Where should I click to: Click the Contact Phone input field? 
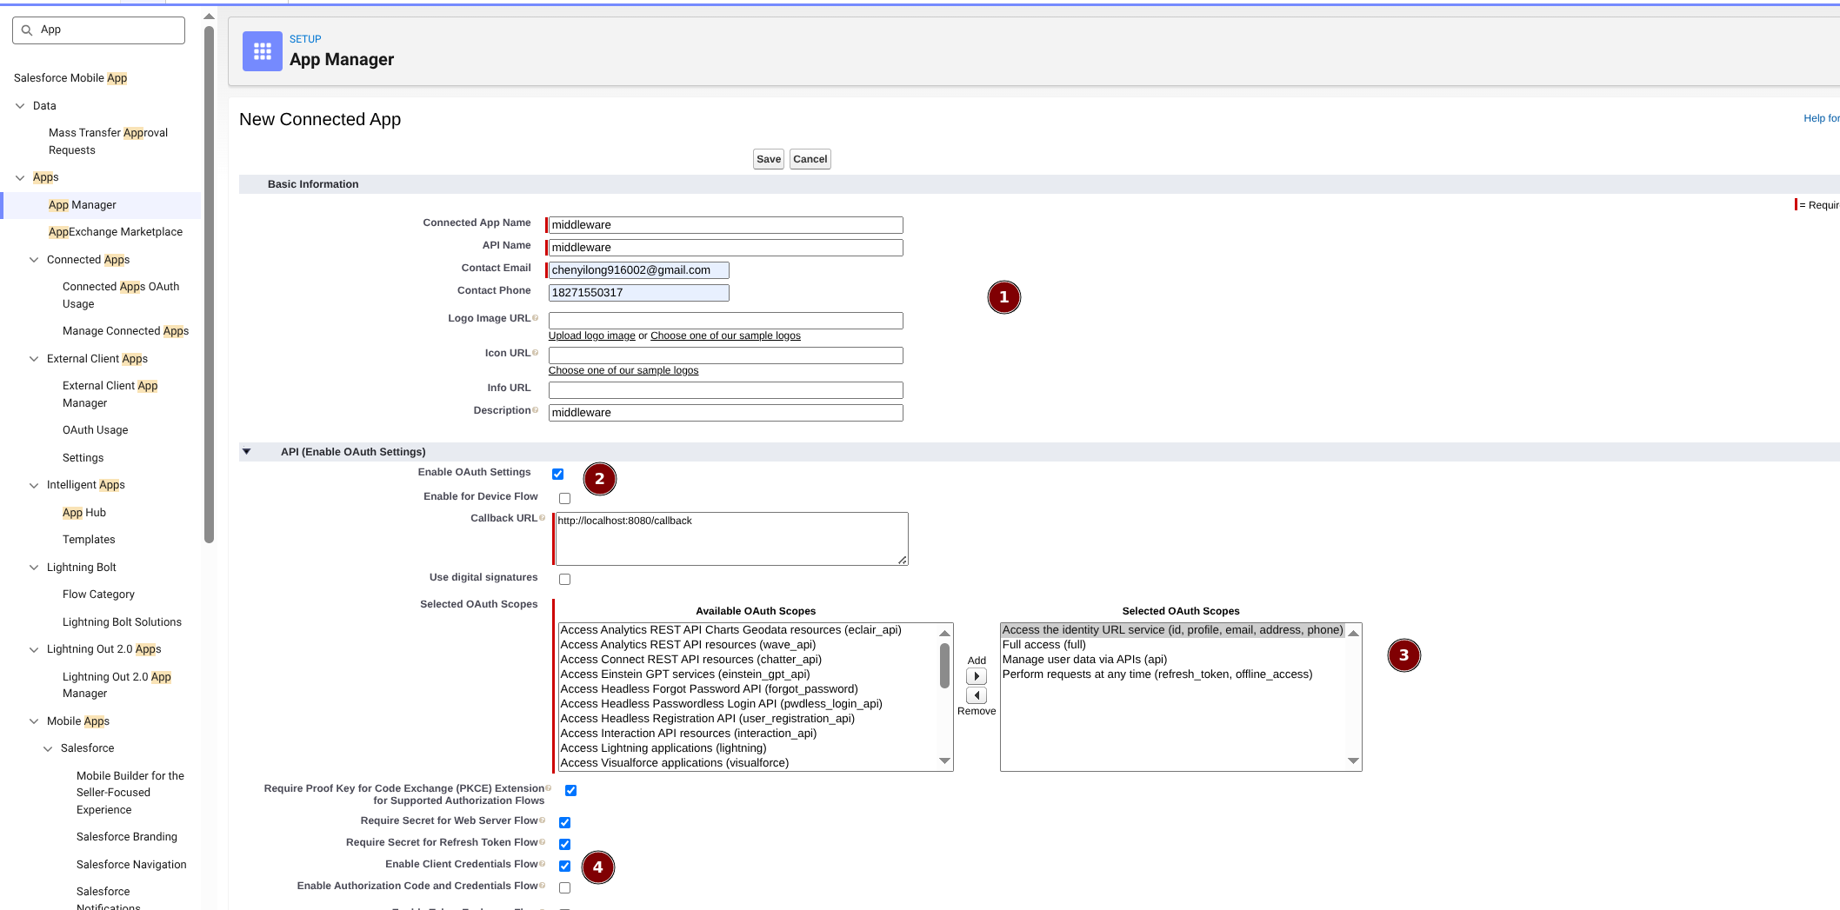(x=639, y=293)
